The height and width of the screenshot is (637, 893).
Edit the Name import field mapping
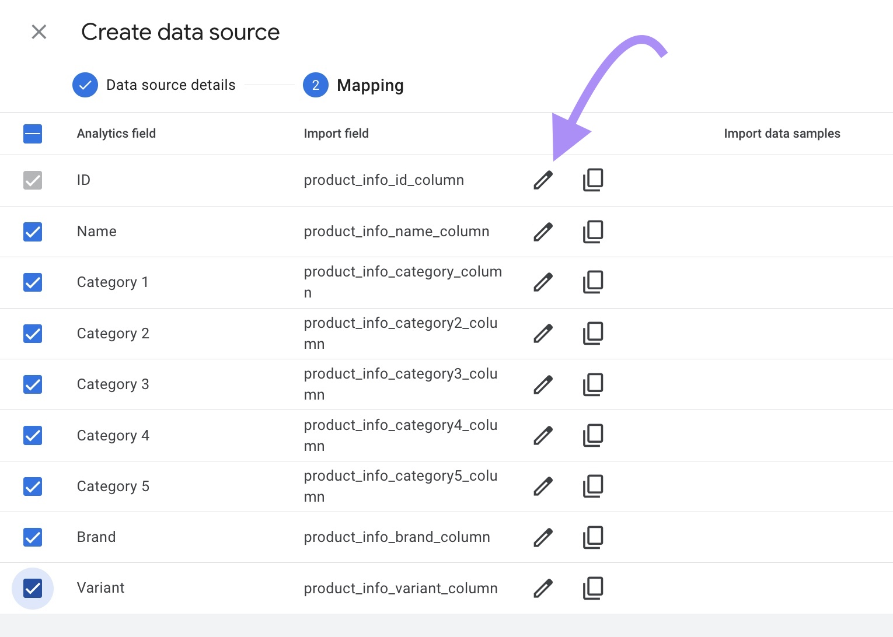(542, 232)
